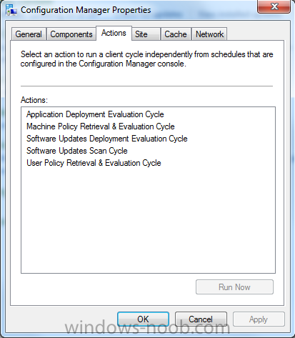
Task: Click the Apply button
Action: [259, 319]
